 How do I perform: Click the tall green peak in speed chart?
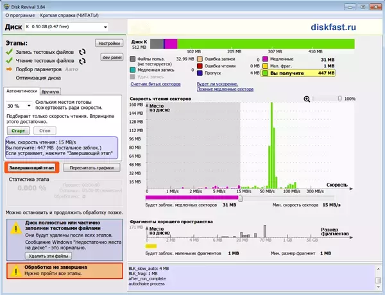[272, 146]
